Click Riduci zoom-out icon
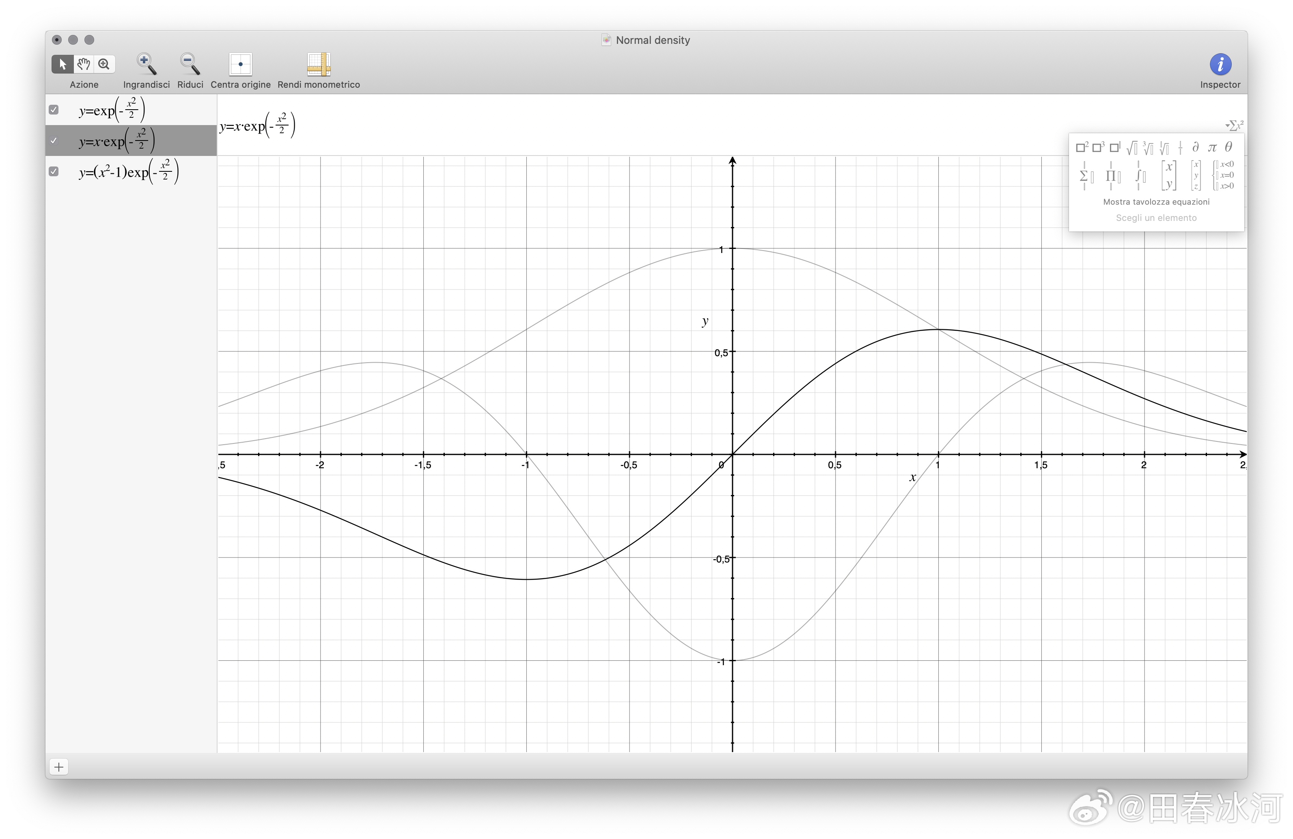This screenshot has height=839, width=1293. 190,64
